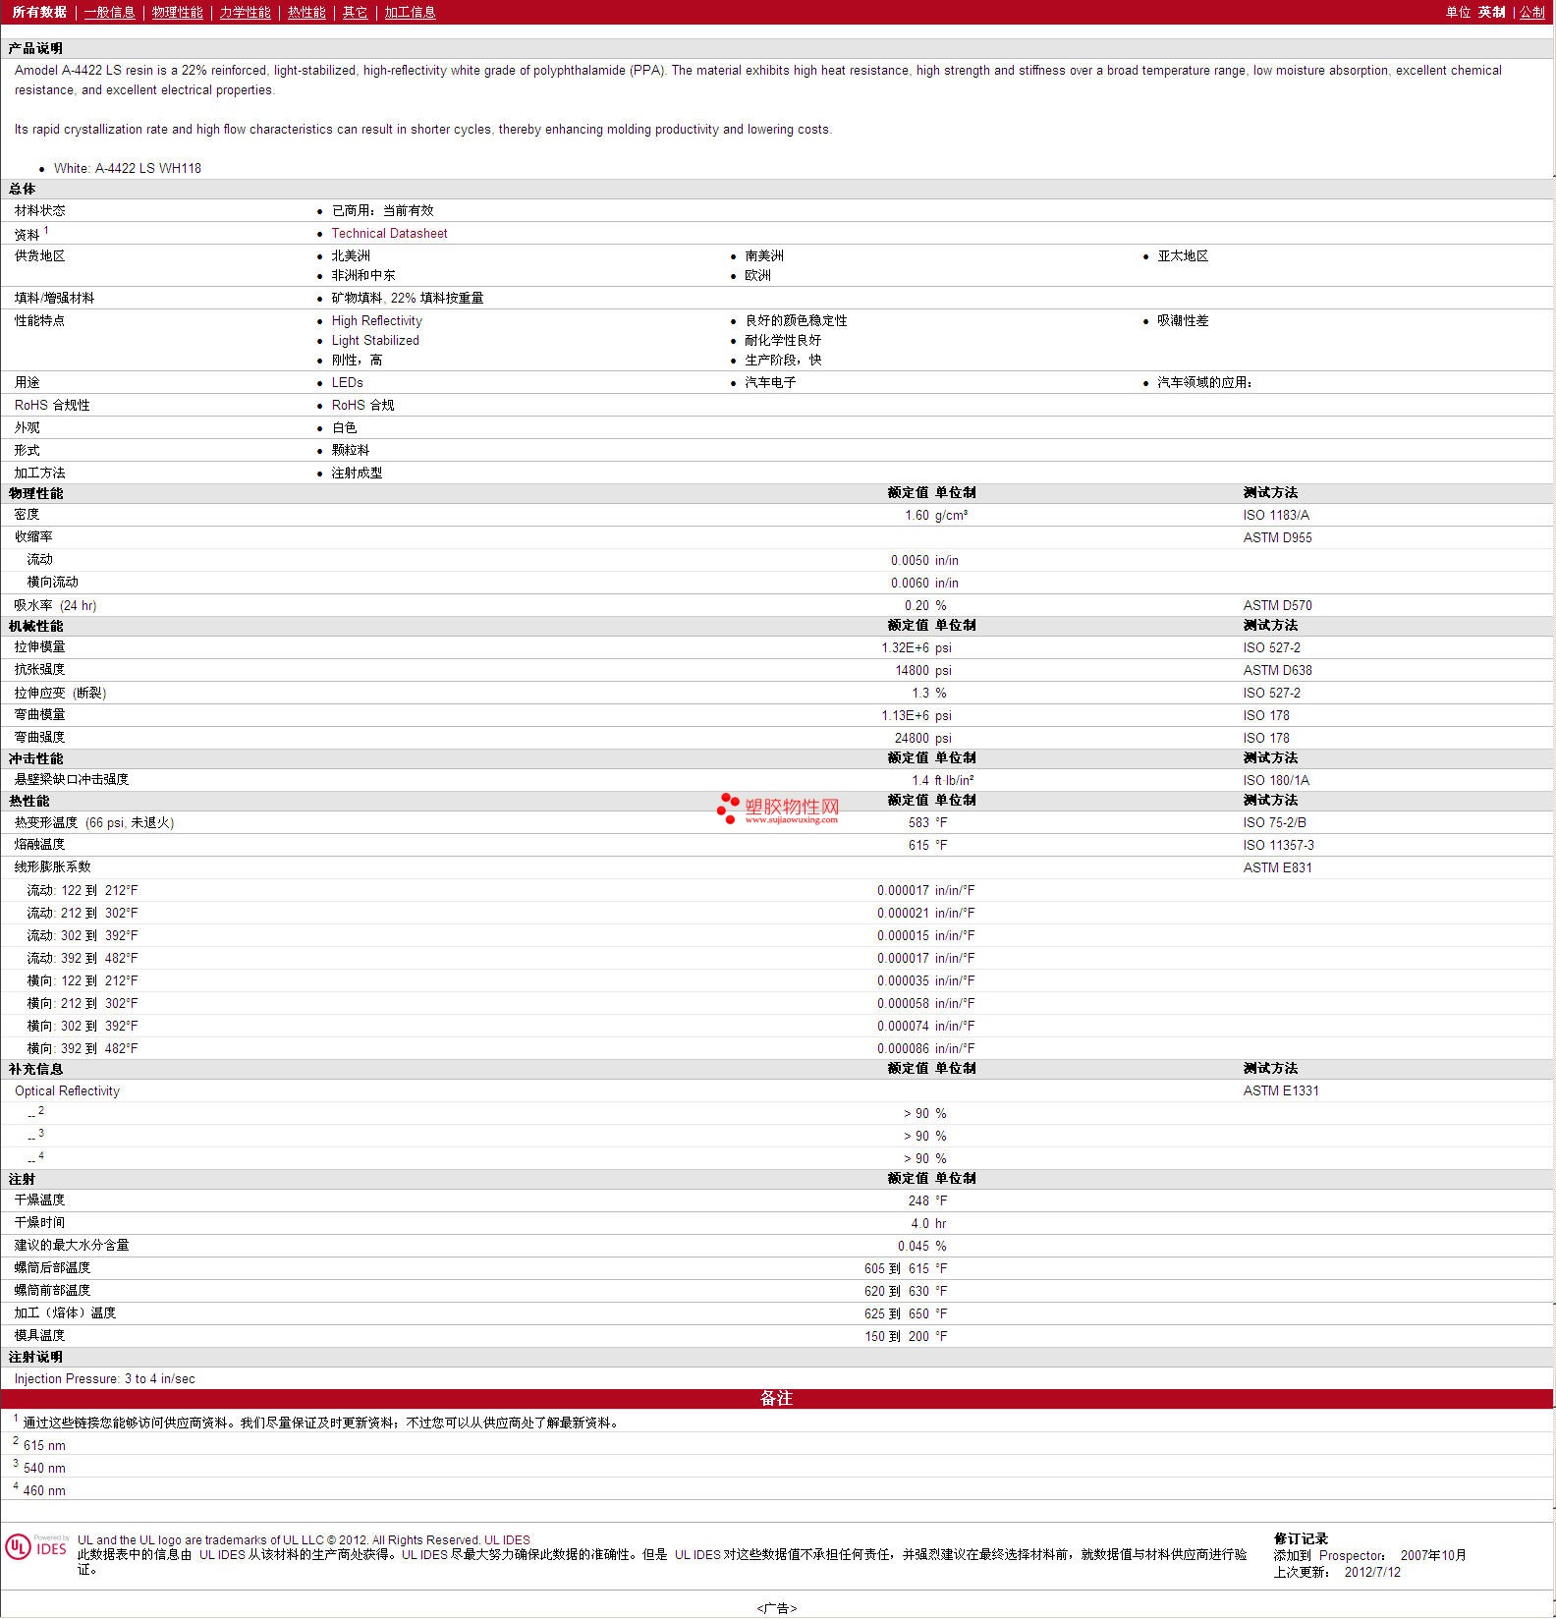
Task: Select the 已商用: 当前有效 material status text
Action: (x=382, y=210)
